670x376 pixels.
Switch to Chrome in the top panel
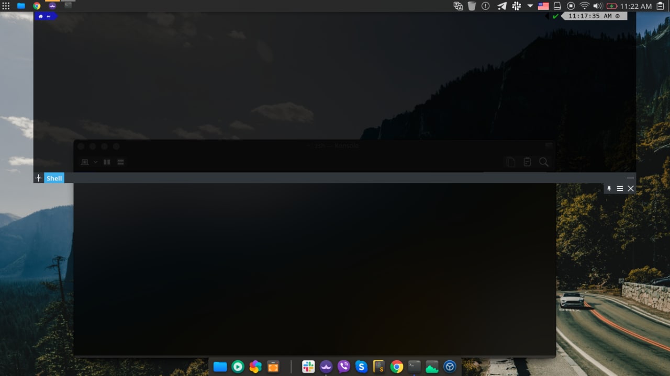click(37, 6)
